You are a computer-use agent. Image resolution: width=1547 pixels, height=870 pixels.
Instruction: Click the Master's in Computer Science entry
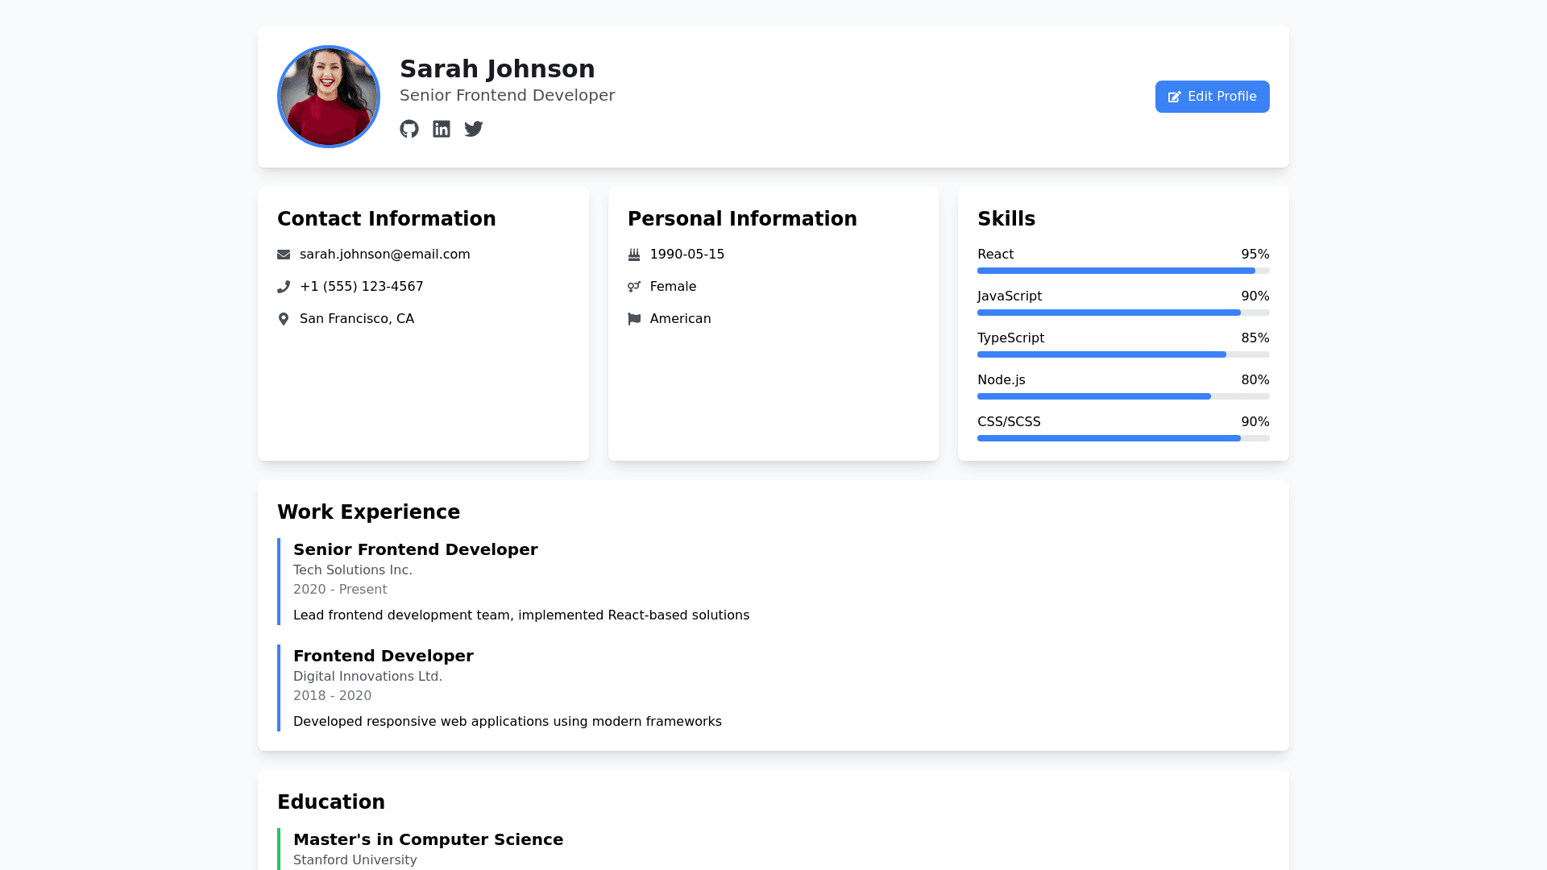click(x=428, y=839)
